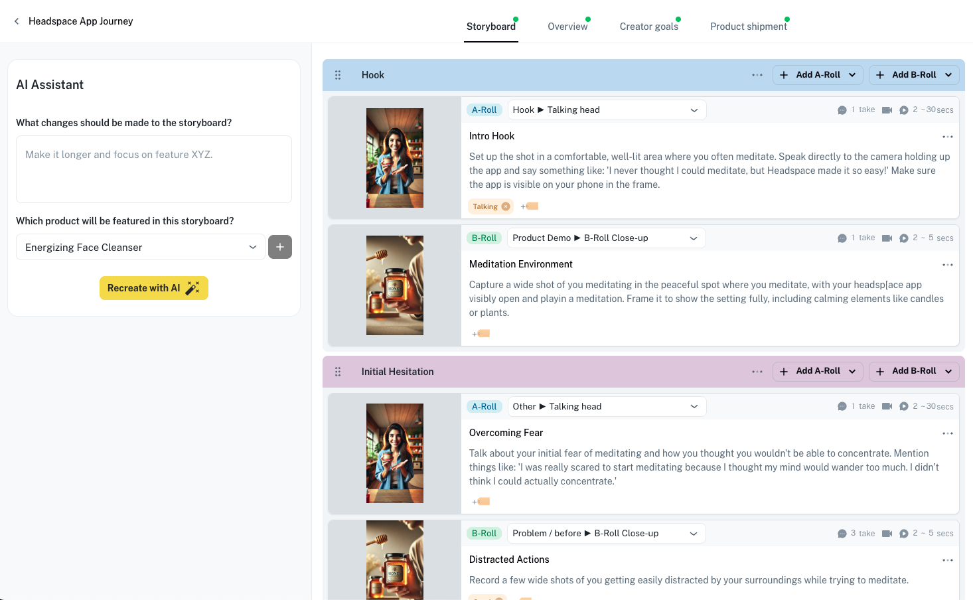Click the 3 take label on Distracted Actions
Image resolution: width=973 pixels, height=600 pixels.
(x=863, y=534)
